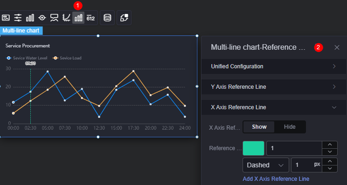Click the 612 number format icon
This screenshot has width=347, height=185.
tap(90, 18)
